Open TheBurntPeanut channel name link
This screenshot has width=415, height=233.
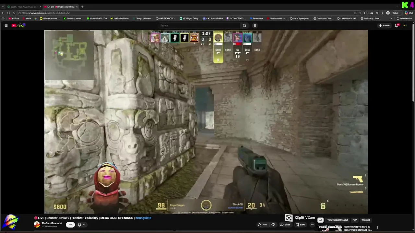click(51, 223)
